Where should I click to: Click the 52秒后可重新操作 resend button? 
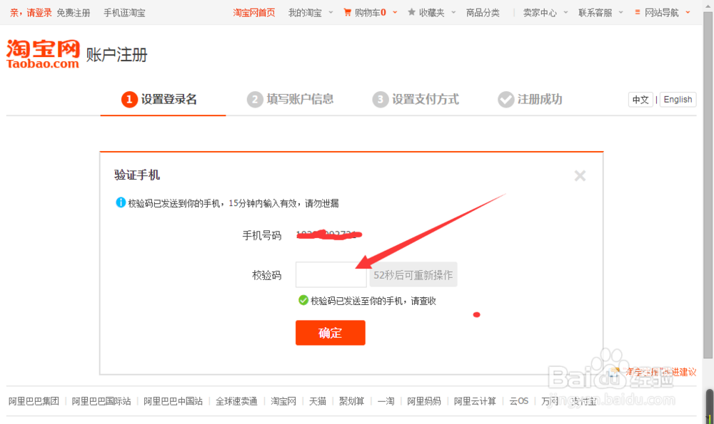(x=413, y=274)
